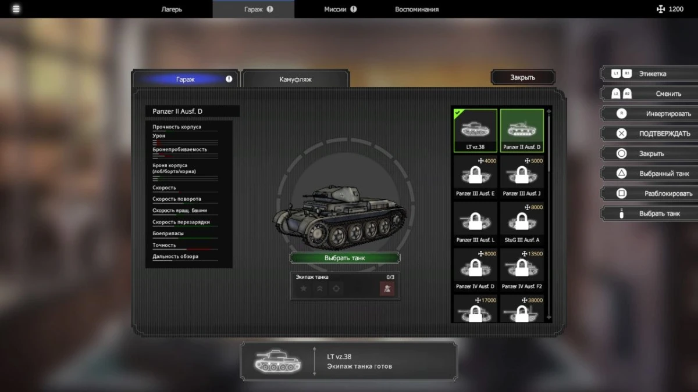
Task: Click the Выбранный танк triangle hint
Action: [x=648, y=174]
